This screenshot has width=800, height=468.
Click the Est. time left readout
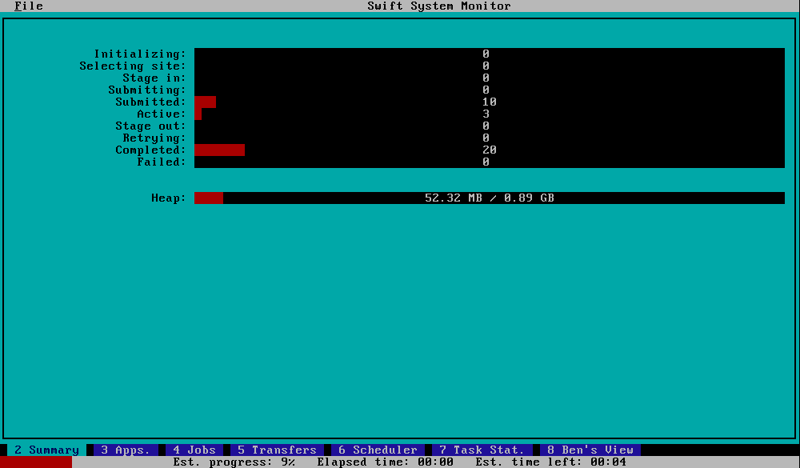click(550, 462)
